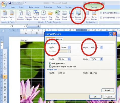Screen dimensions: 120x103
Task: Click the size Height cm input field
Action: pos(63,47)
